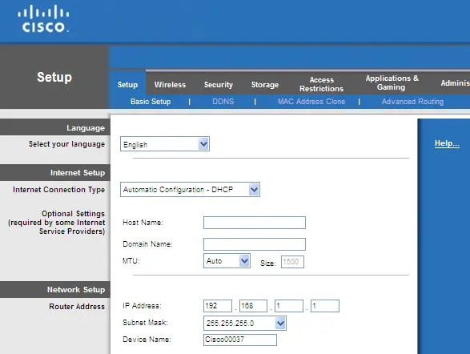Expand the Subnet Mask dropdown

pyautogui.click(x=244, y=323)
